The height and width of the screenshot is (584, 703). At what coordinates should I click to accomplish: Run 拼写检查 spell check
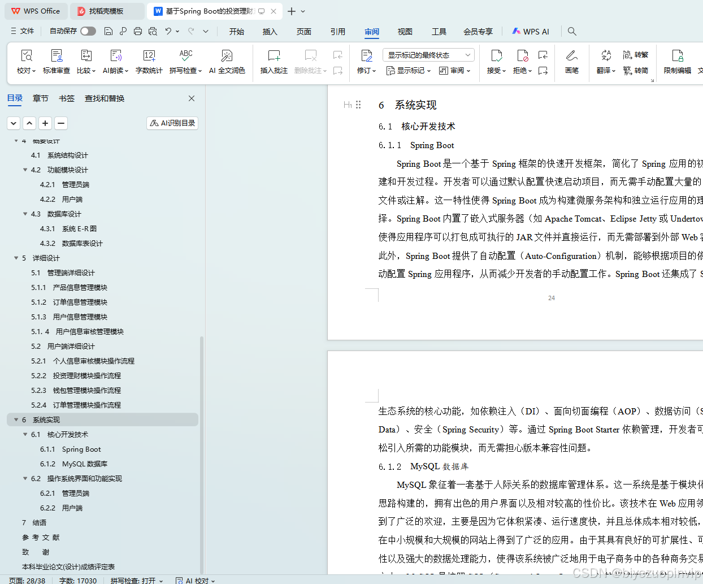185,62
